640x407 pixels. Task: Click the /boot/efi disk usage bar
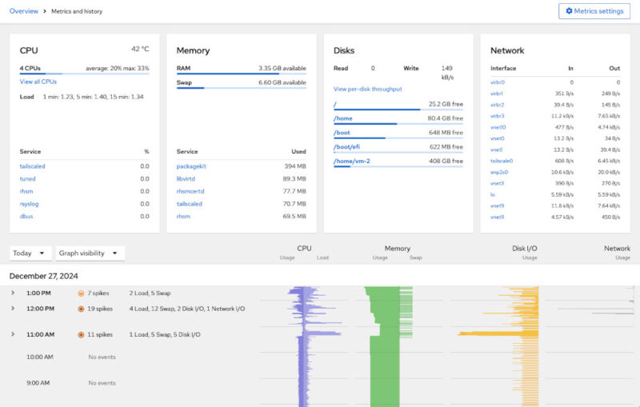[x=398, y=153]
